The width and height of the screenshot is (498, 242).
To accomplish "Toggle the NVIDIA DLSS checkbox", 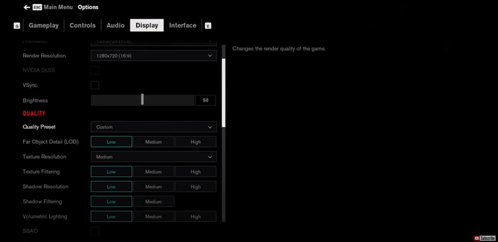I will [x=95, y=70].
